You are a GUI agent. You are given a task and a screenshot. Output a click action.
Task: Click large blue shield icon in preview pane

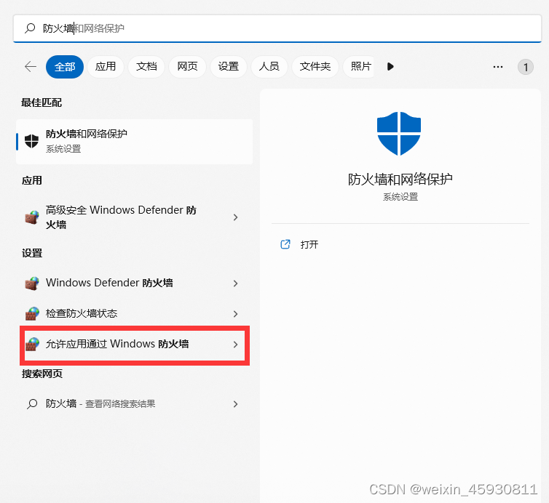pos(399,134)
